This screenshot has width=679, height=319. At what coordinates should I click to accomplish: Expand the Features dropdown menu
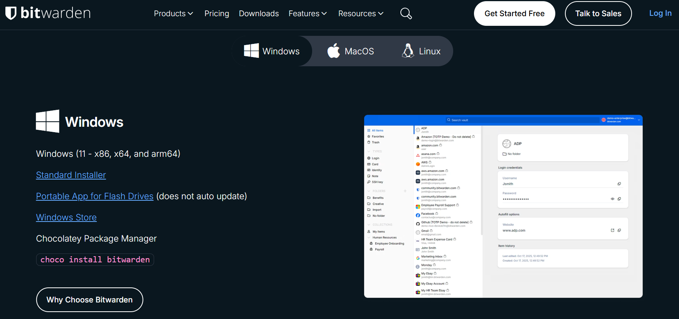click(x=308, y=13)
